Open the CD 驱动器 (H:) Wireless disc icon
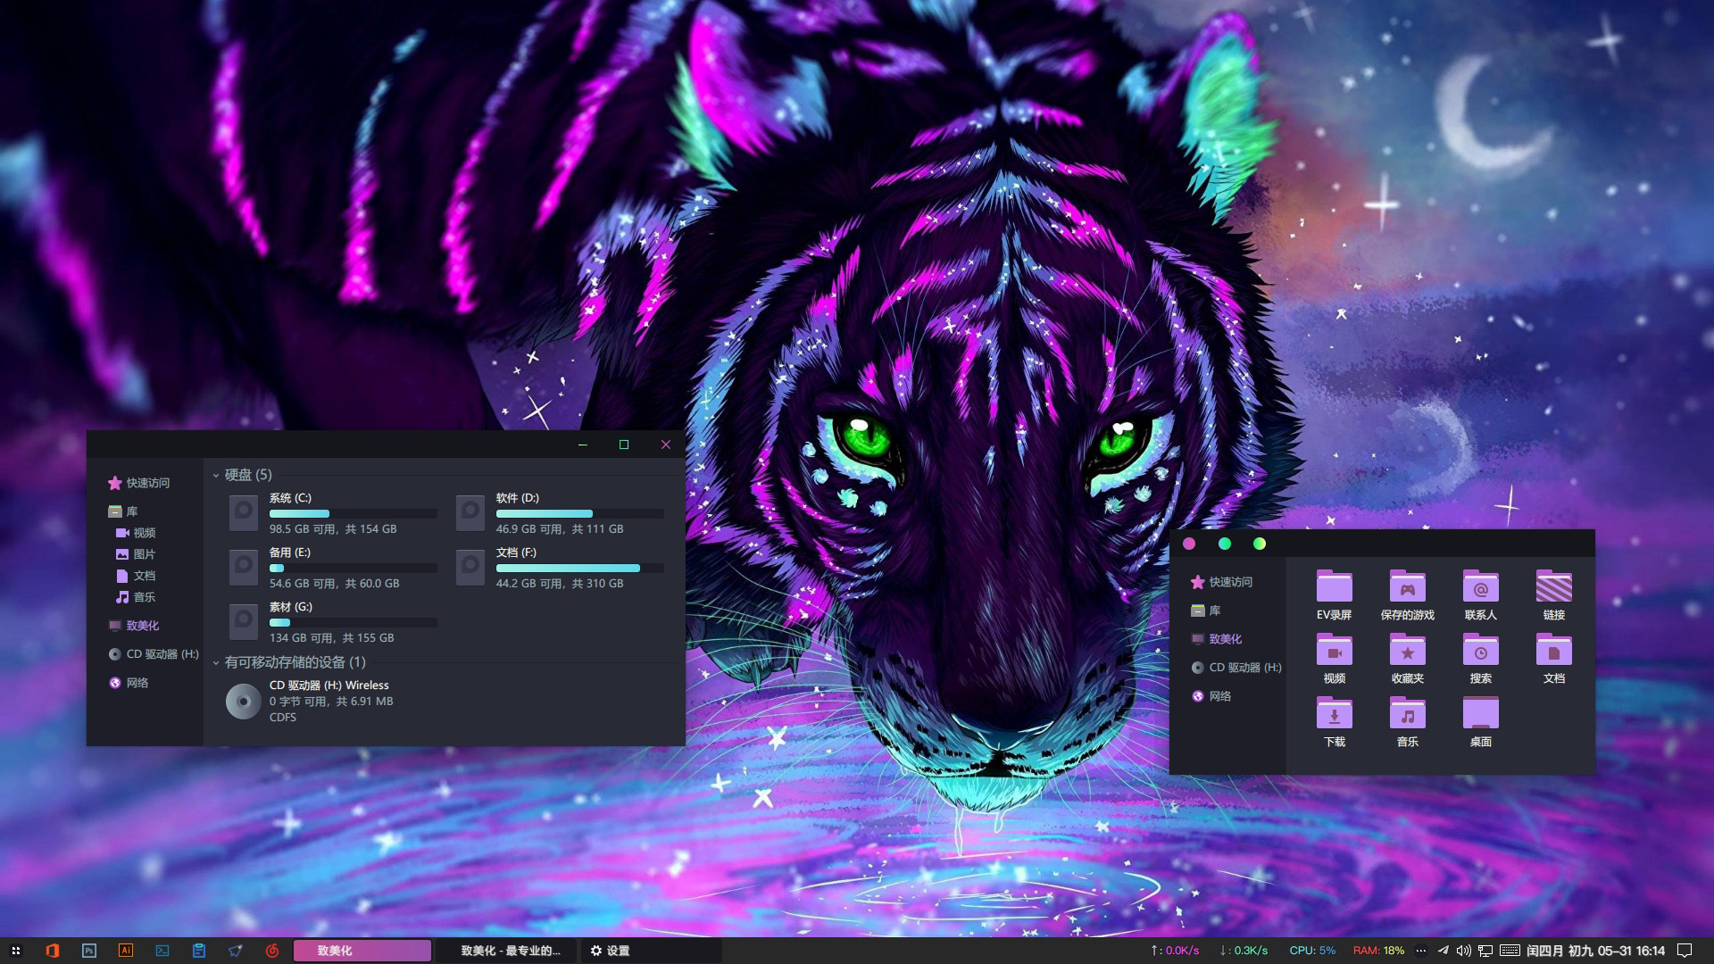 (243, 702)
